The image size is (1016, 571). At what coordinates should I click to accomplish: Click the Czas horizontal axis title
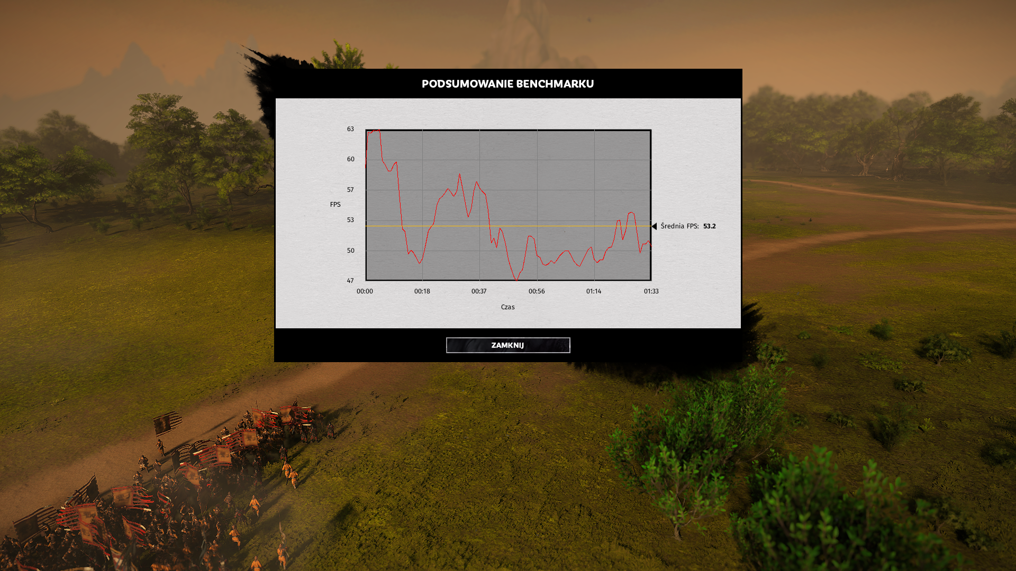click(x=507, y=307)
